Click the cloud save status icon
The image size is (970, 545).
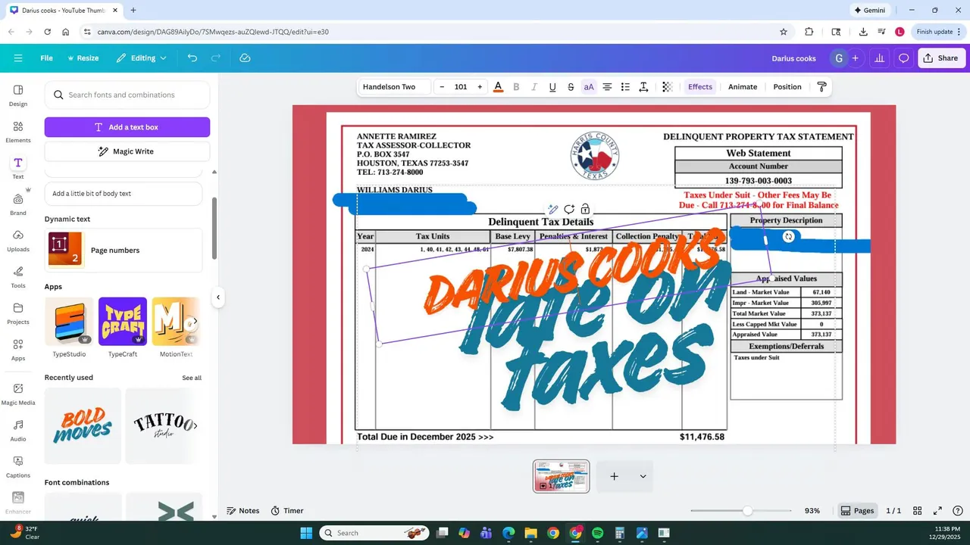click(245, 58)
